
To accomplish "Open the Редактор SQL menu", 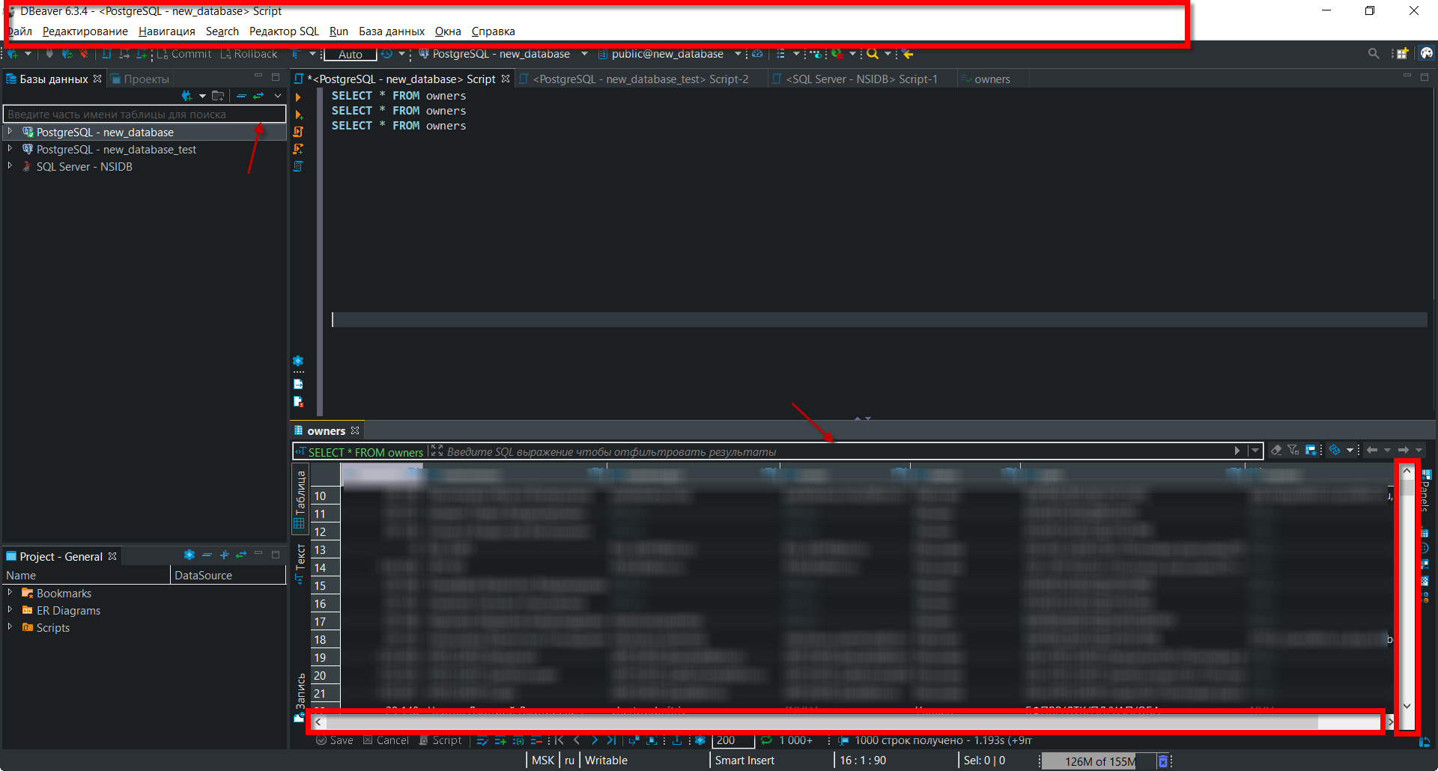I will click(x=284, y=31).
